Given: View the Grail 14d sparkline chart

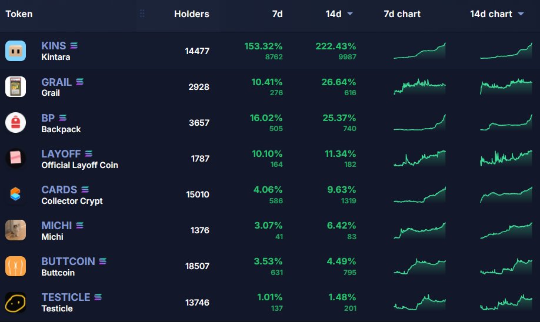Looking at the screenshot, I should tap(506, 87).
